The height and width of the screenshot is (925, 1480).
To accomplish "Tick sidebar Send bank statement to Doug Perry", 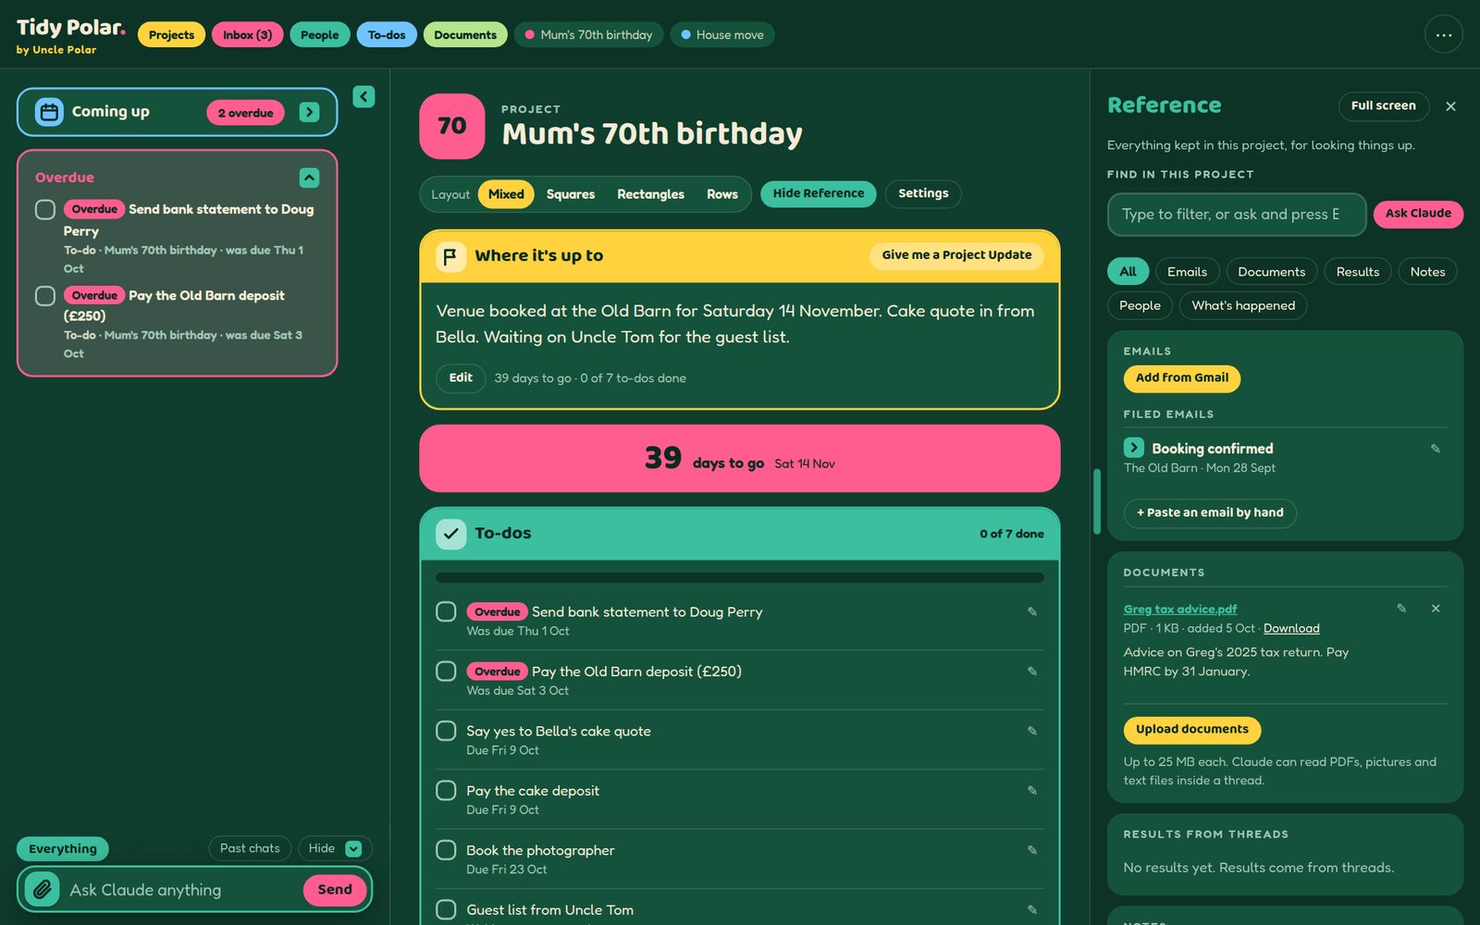I will coord(45,210).
